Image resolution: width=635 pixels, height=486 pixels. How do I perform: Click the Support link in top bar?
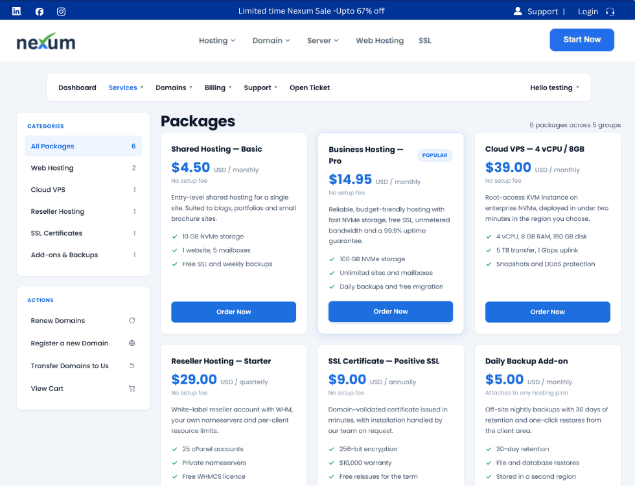tap(543, 12)
